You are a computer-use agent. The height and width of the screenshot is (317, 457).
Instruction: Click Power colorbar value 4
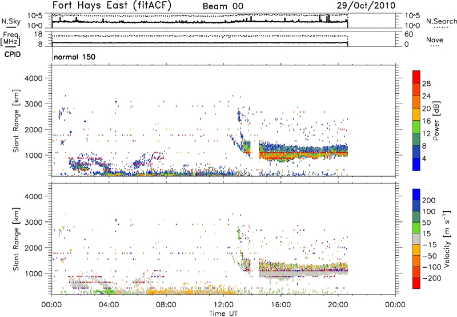coord(424,158)
